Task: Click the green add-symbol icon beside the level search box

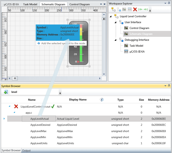Action: [6, 92]
